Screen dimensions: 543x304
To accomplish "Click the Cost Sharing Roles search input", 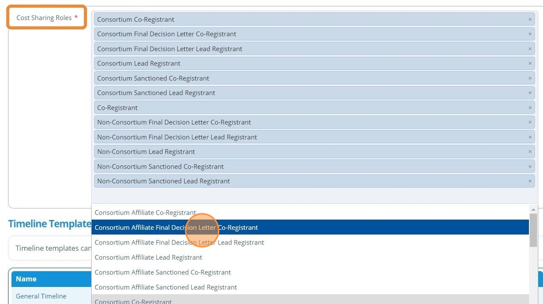I will [x=314, y=195].
